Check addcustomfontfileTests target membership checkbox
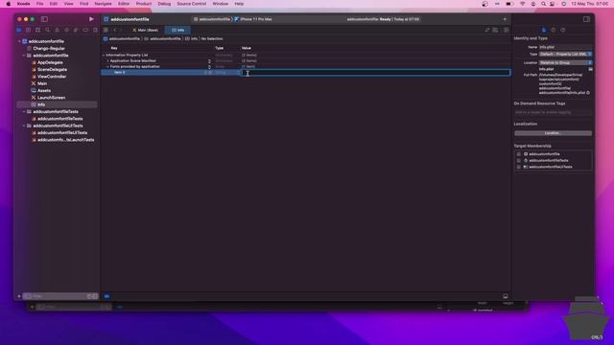This screenshot has height=345, width=614. click(x=518, y=160)
